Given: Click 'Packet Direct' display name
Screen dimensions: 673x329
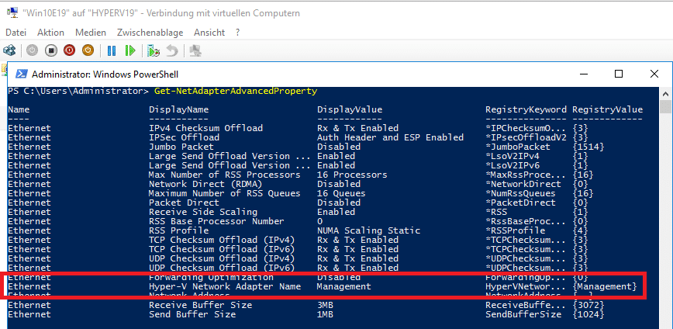Looking at the screenshot, I should pyautogui.click(x=184, y=203).
